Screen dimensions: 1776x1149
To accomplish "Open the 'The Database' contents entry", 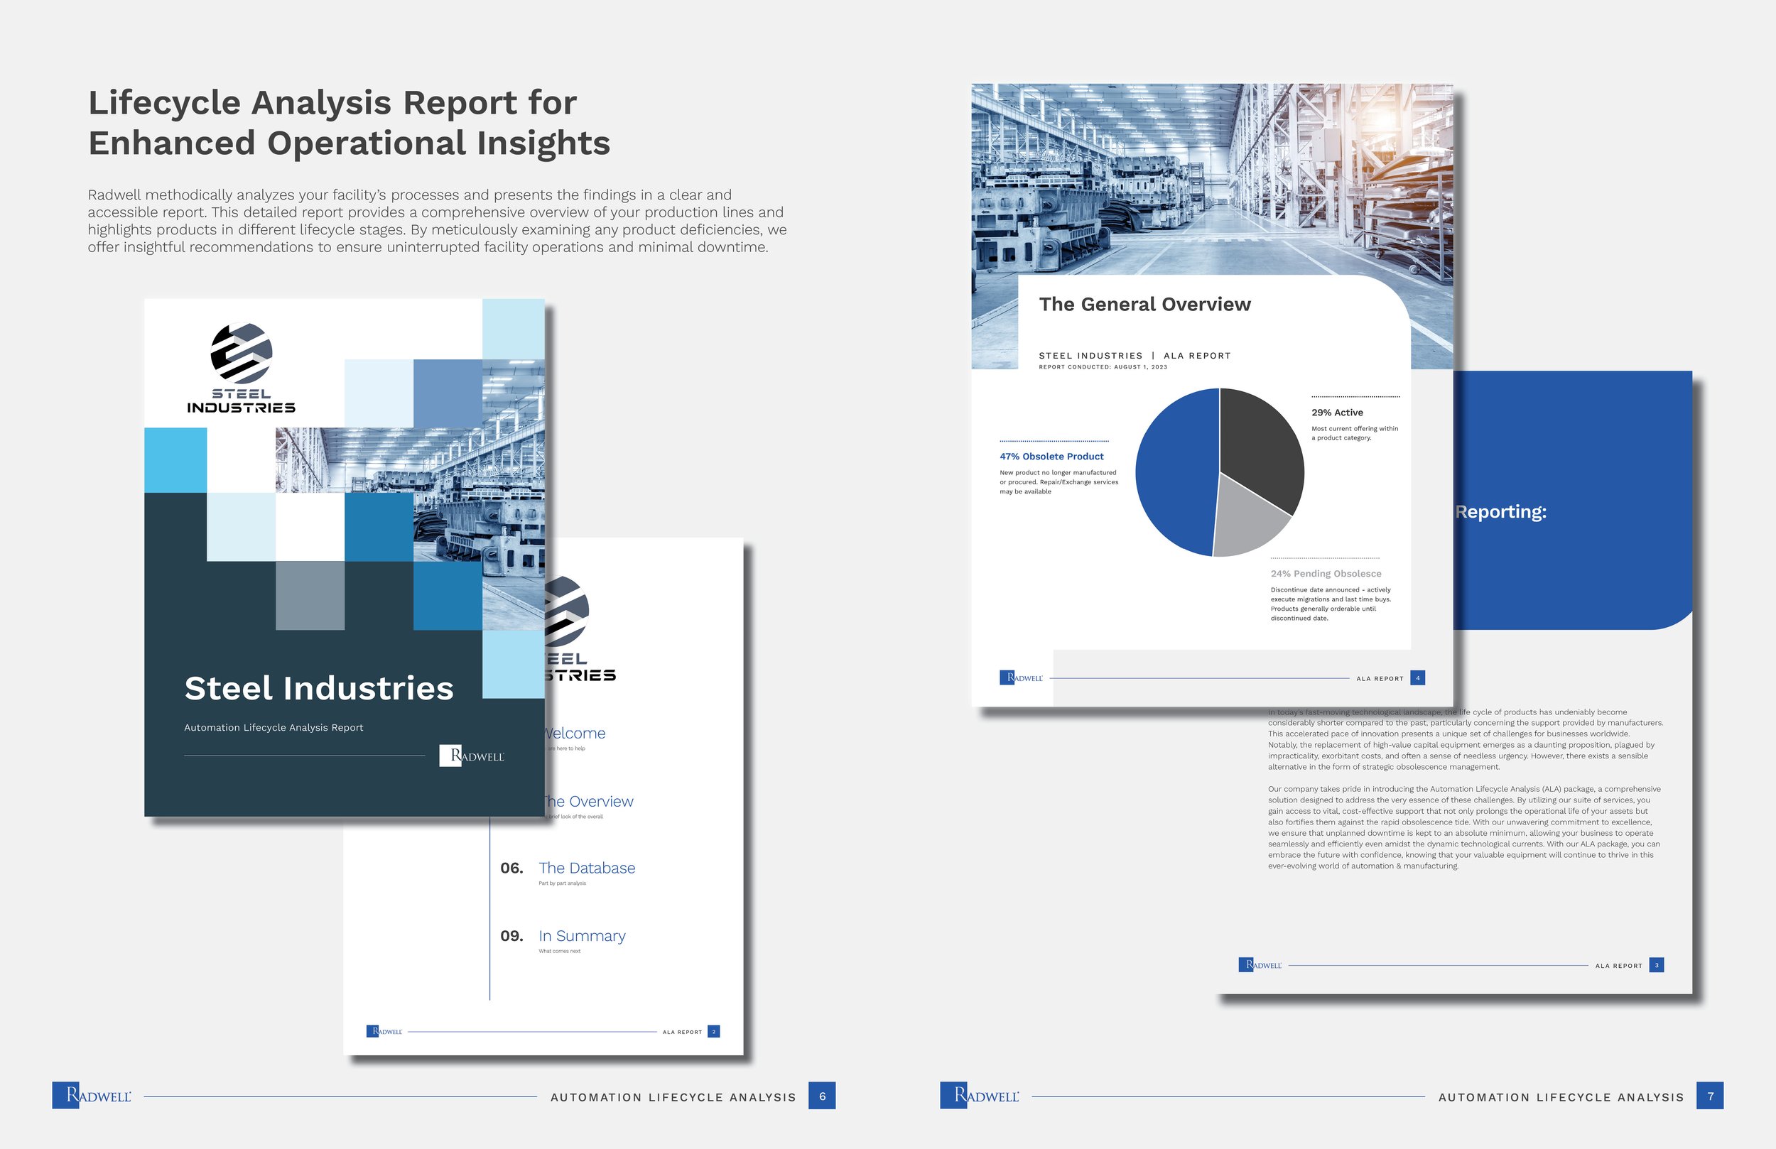I will tap(587, 868).
